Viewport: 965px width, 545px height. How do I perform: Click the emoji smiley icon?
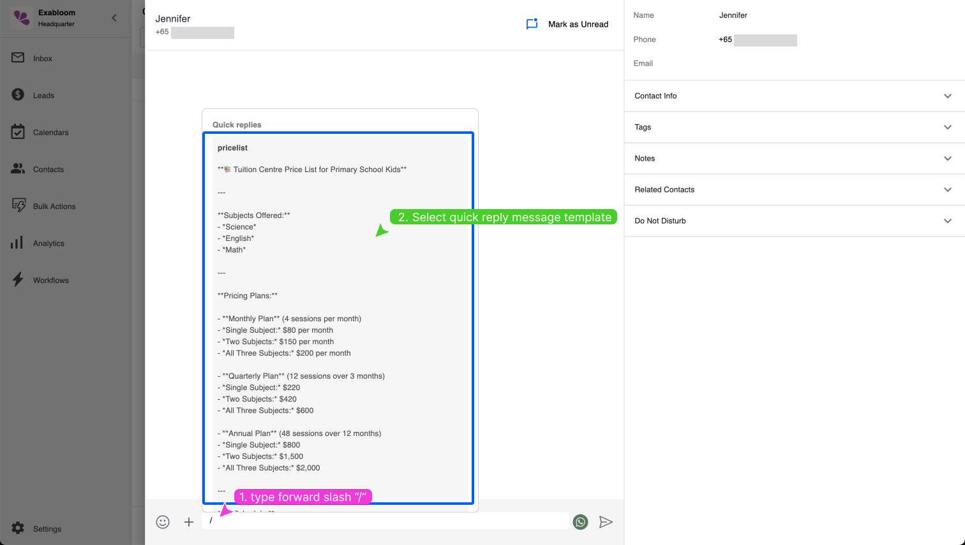[163, 522]
